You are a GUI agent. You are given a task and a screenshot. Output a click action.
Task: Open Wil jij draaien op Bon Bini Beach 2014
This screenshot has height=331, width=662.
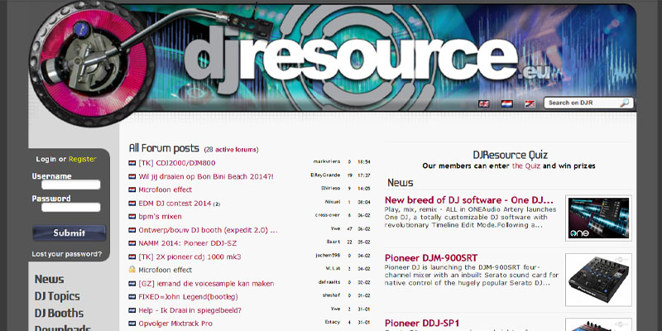click(x=206, y=176)
